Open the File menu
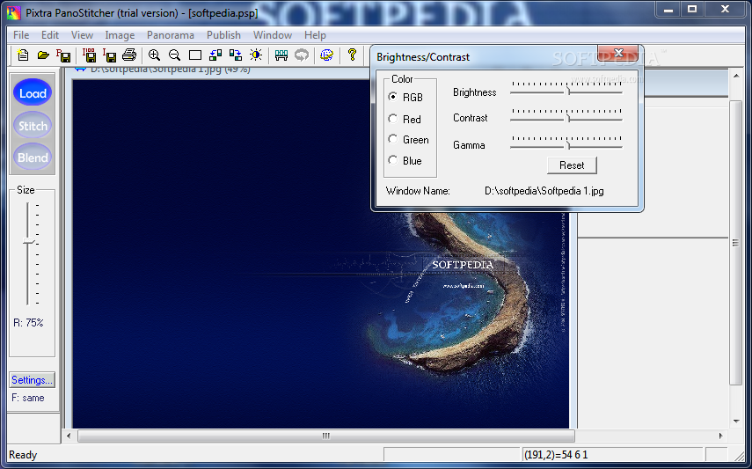 click(x=21, y=35)
